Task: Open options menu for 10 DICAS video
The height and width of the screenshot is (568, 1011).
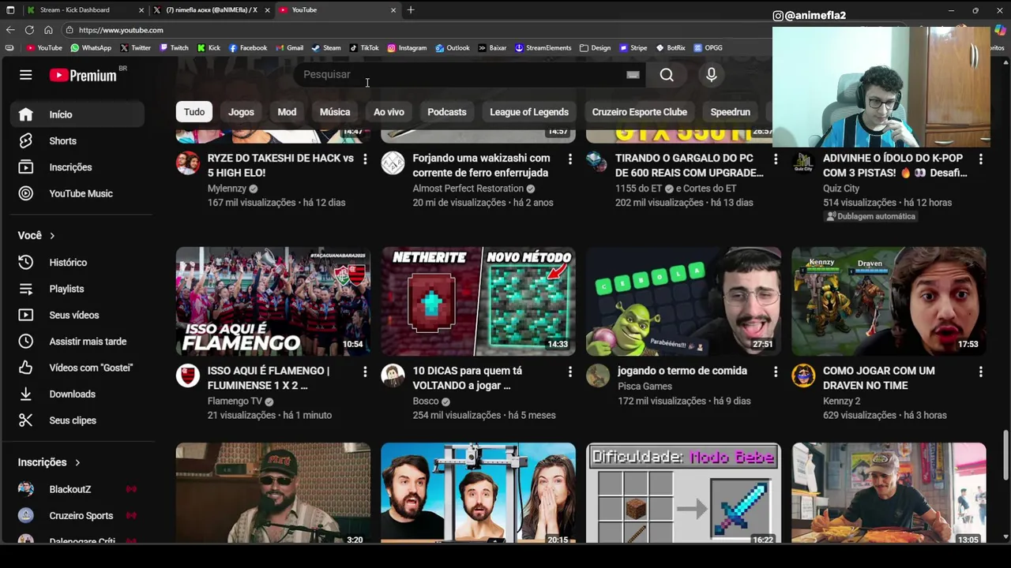Action: click(570, 371)
